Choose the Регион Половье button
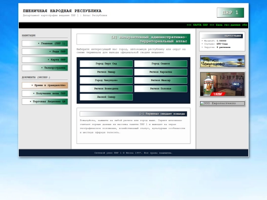Viewport: 267px width, 200px height. [161, 88]
